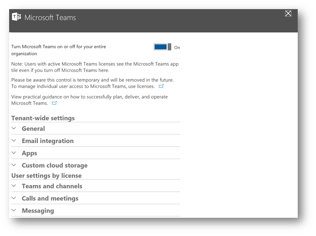This screenshot has width=316, height=236.
Task: Close the Microsoft Teams settings panel
Action: 288,13
